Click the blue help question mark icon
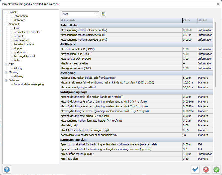This screenshot has width=222, height=175. pyautogui.click(x=7, y=169)
